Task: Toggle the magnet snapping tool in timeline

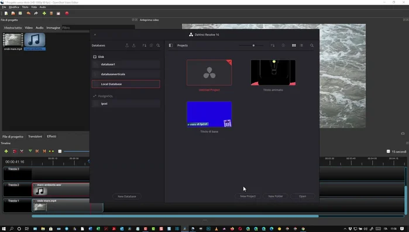Action: [x=15, y=151]
